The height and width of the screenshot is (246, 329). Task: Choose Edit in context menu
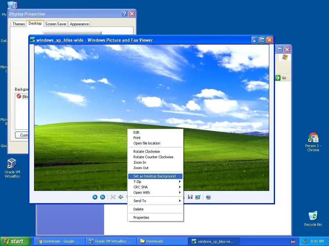[x=155, y=132]
